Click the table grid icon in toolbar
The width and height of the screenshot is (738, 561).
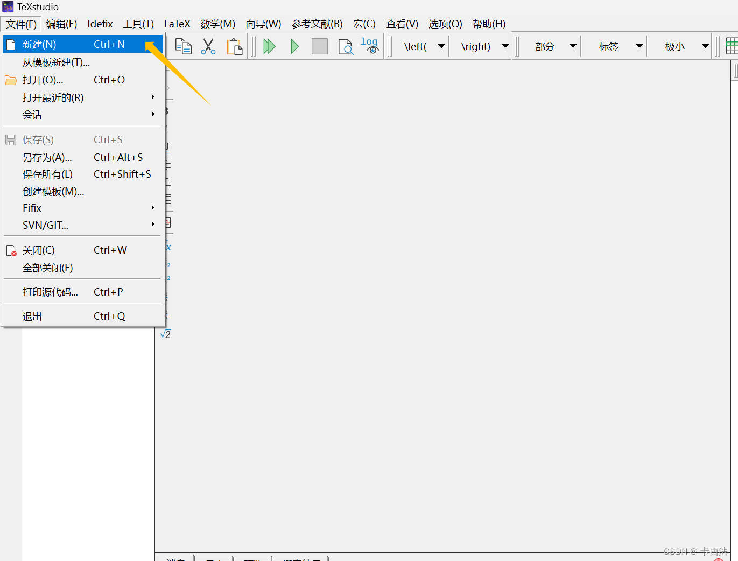pos(732,46)
